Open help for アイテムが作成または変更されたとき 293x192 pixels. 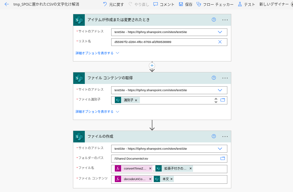(214, 19)
